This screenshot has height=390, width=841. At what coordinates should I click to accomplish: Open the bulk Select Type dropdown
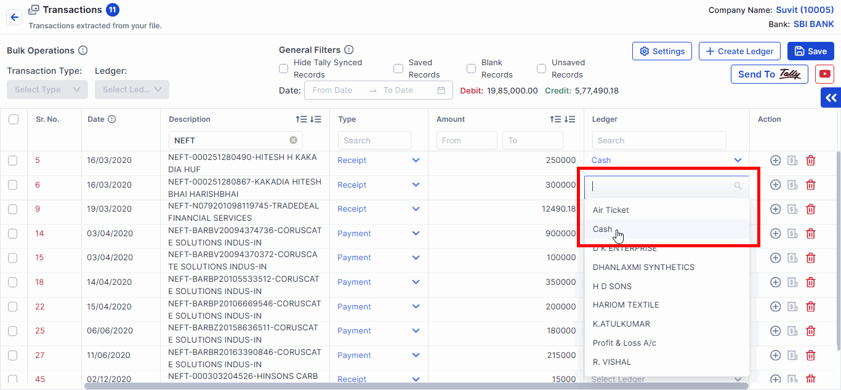coord(47,90)
